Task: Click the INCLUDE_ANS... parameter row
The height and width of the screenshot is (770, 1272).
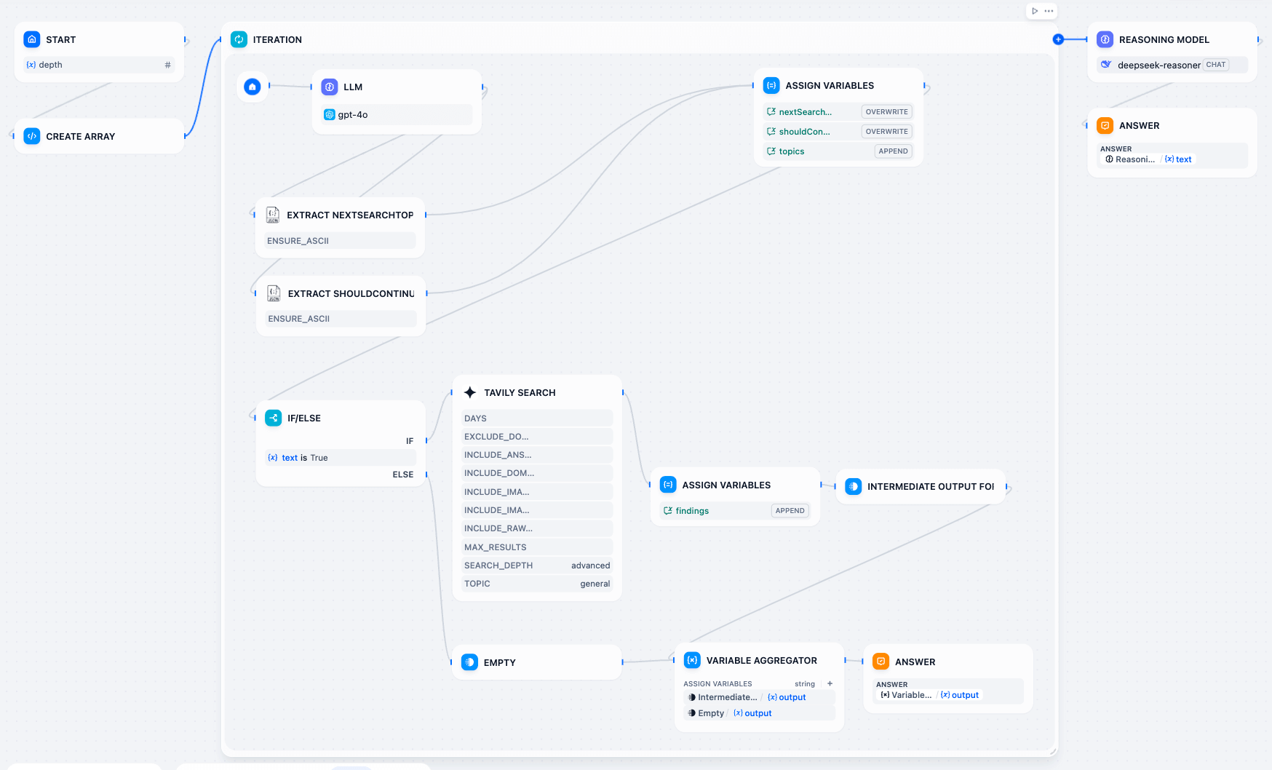Action: [x=537, y=455]
